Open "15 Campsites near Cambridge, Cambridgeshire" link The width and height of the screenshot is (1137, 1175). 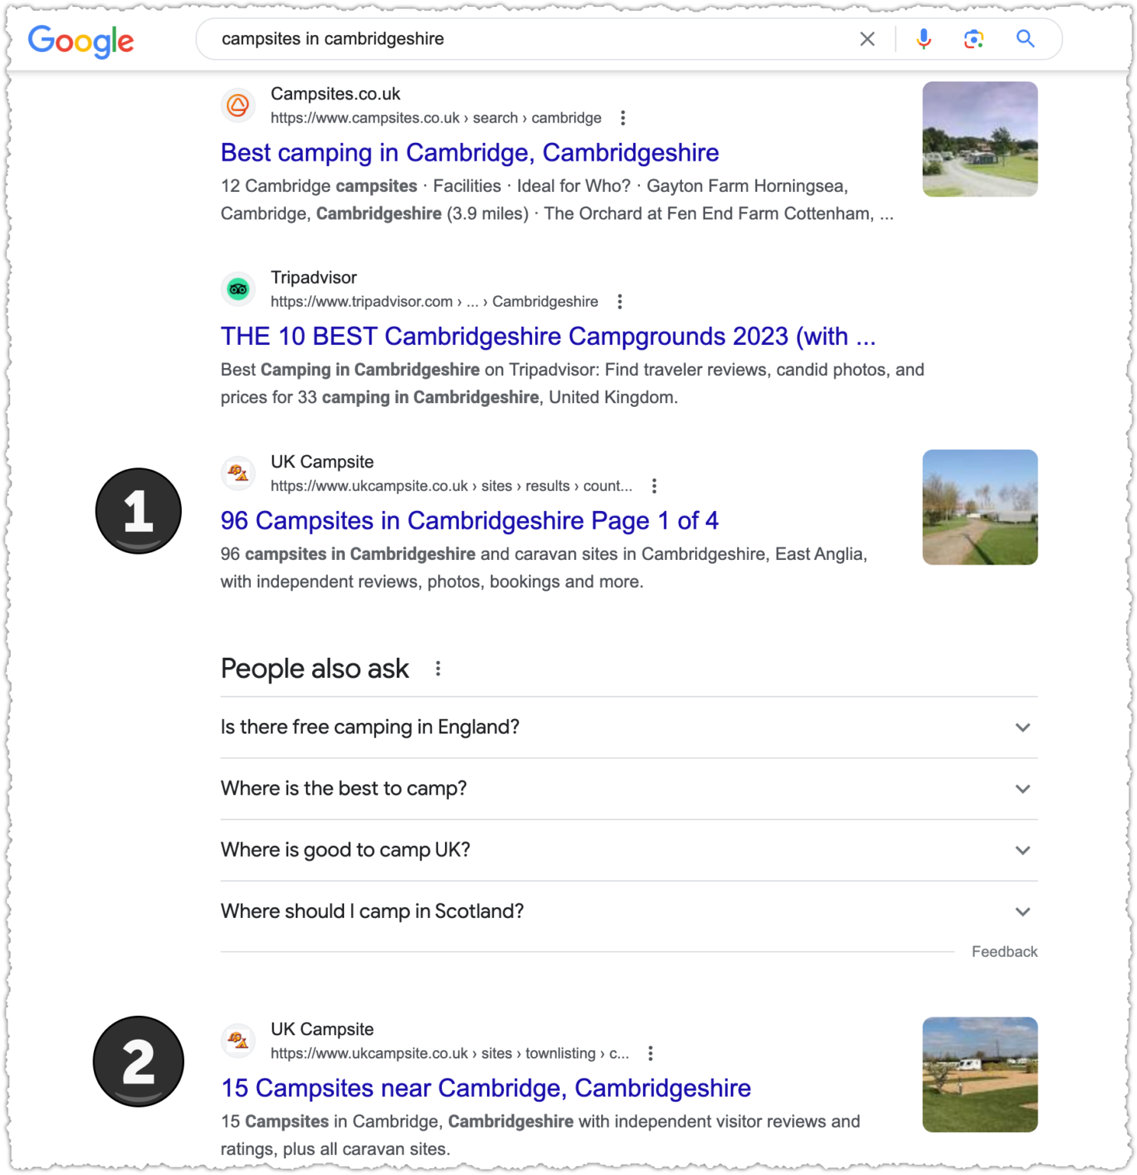click(x=486, y=1088)
